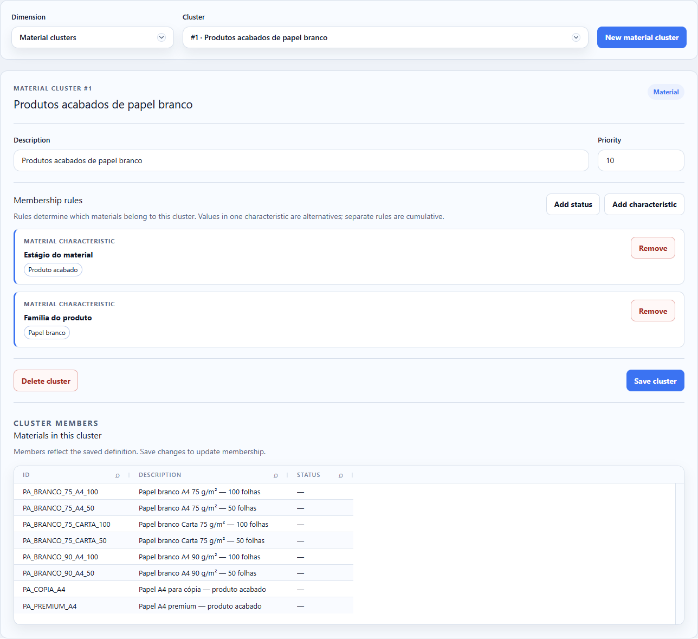
Task: Click the members table vertical scrollbar
Action: click(680, 554)
